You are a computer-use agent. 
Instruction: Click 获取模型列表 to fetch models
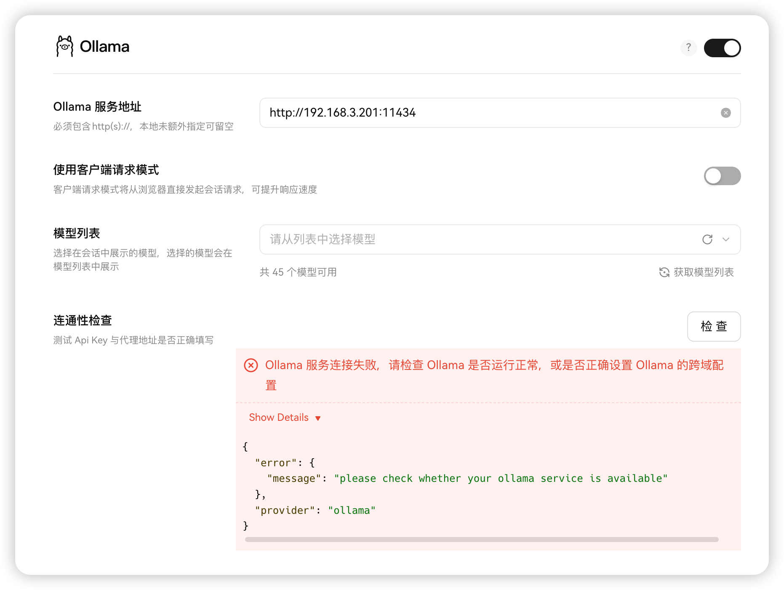pyautogui.click(x=696, y=272)
